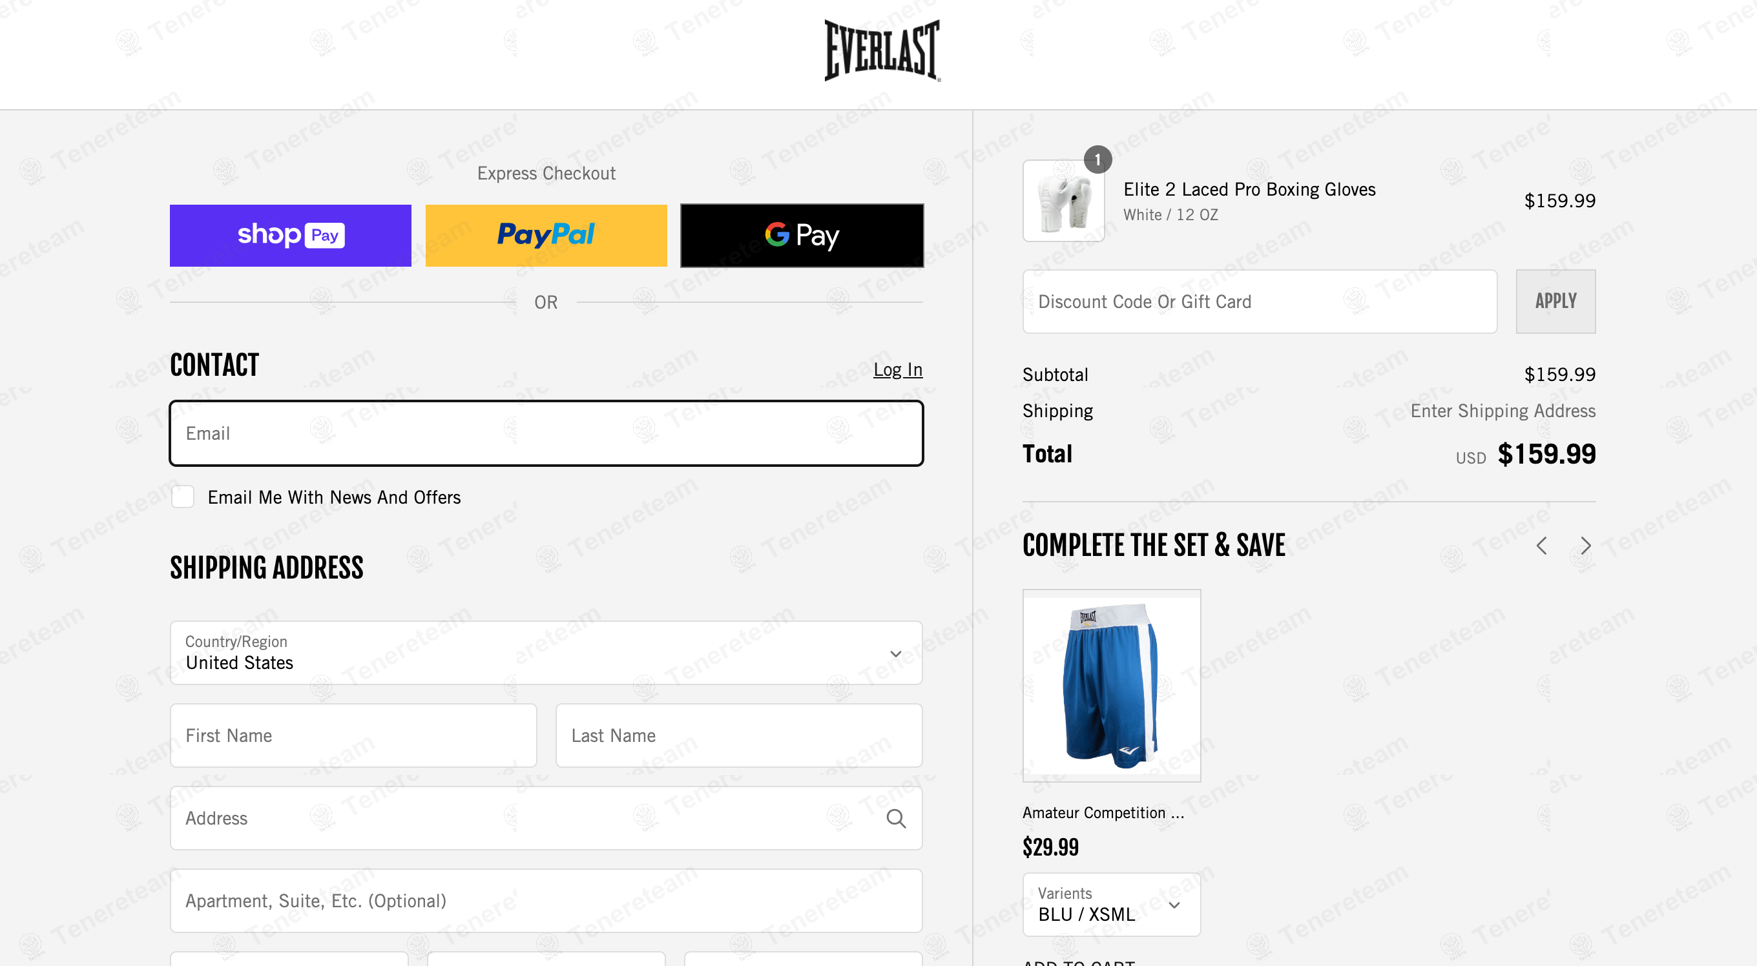Screen dimensions: 1757x966
Task: Expand the Country/Region dropdown
Action: [546, 652]
